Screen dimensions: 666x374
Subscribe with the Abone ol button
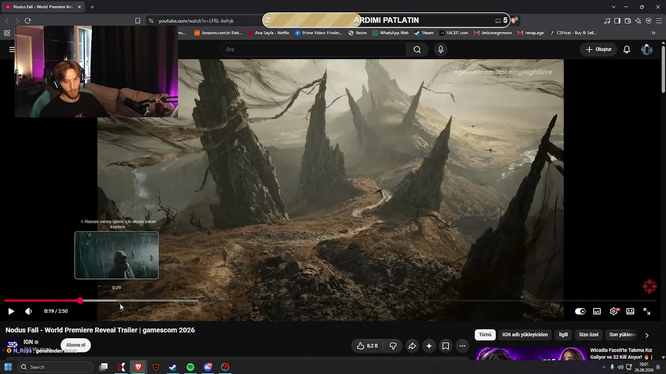coord(75,345)
